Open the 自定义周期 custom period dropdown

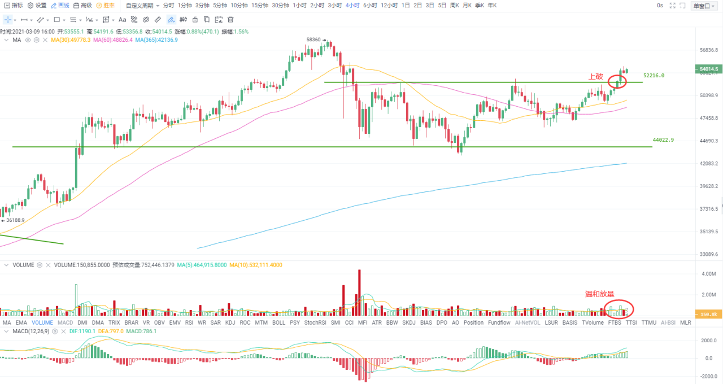point(142,5)
